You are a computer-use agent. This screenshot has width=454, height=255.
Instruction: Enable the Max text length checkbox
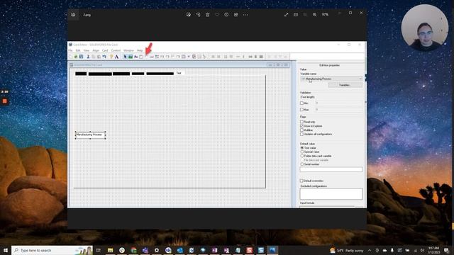(301, 110)
